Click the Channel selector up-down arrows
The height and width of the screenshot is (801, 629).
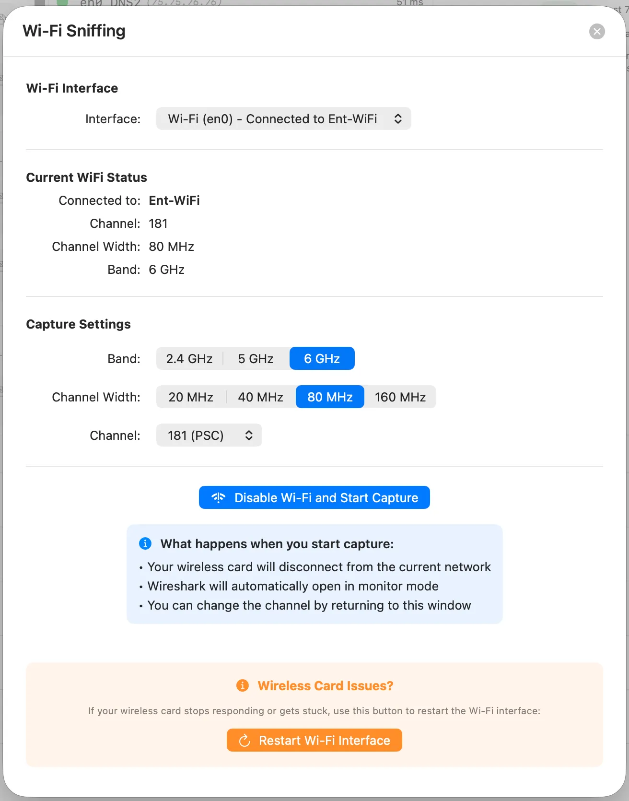(249, 436)
